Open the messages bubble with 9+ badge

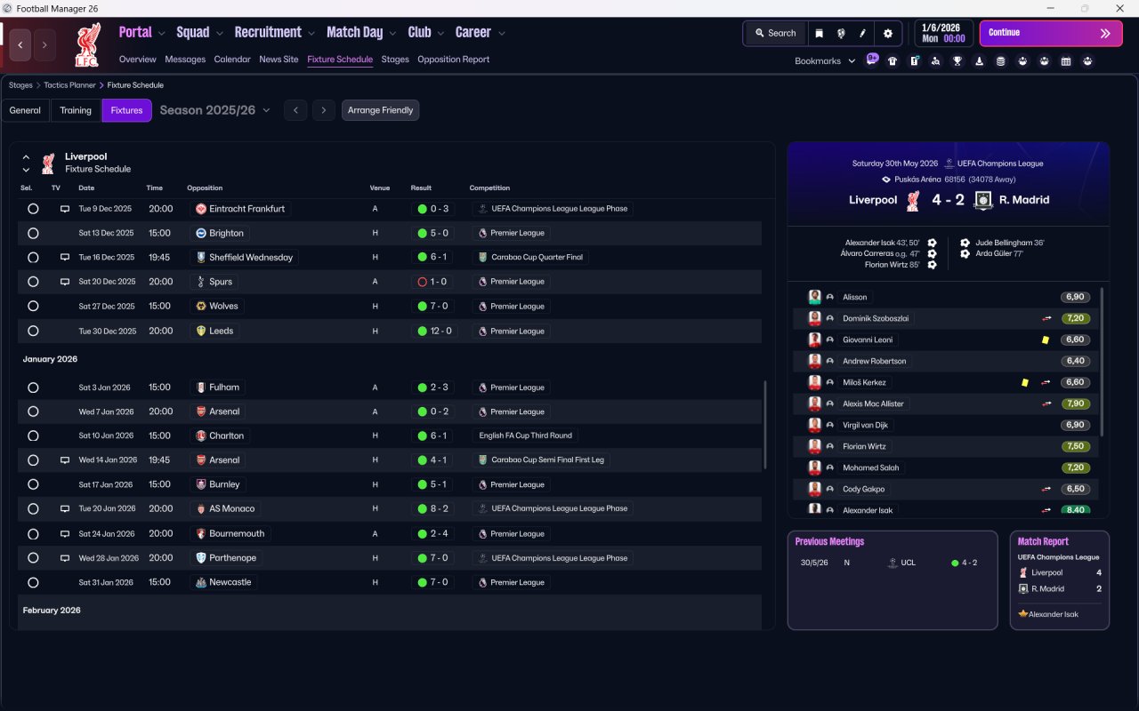click(x=872, y=60)
